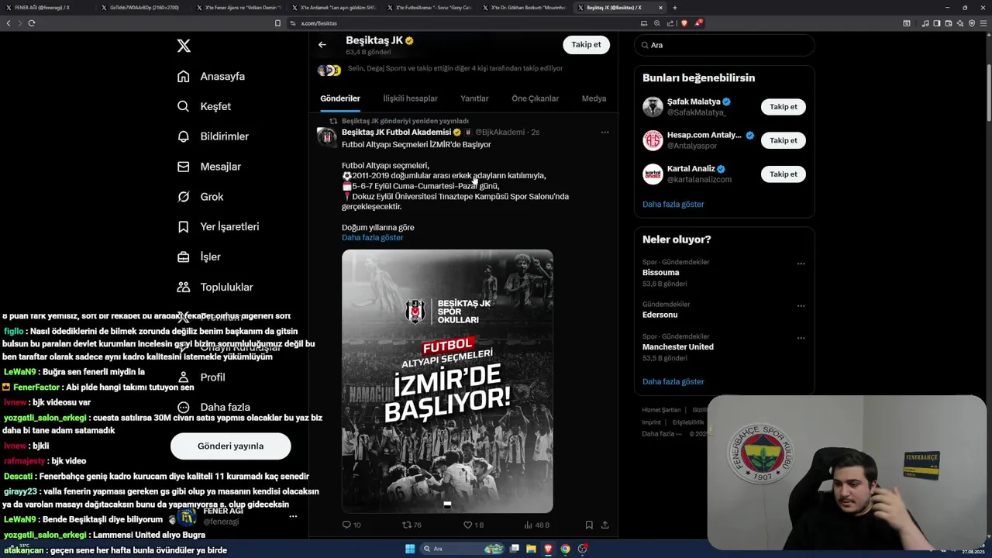Open Grok from the sidebar
Screen dimensions: 992x558
(200, 197)
